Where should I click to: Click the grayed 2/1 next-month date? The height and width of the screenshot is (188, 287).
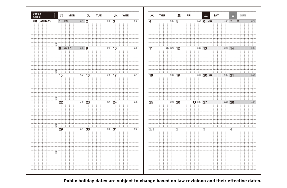(x=152, y=129)
